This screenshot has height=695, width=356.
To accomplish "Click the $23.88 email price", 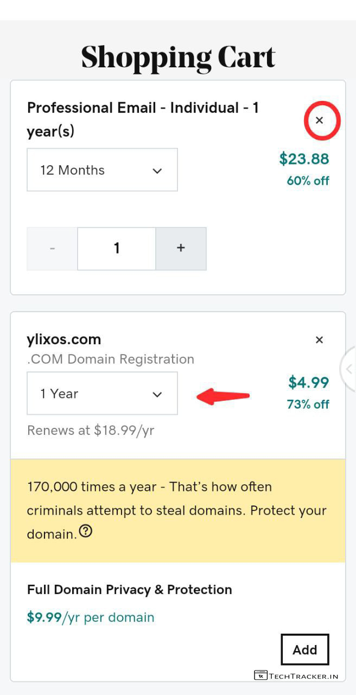I will coord(304,159).
